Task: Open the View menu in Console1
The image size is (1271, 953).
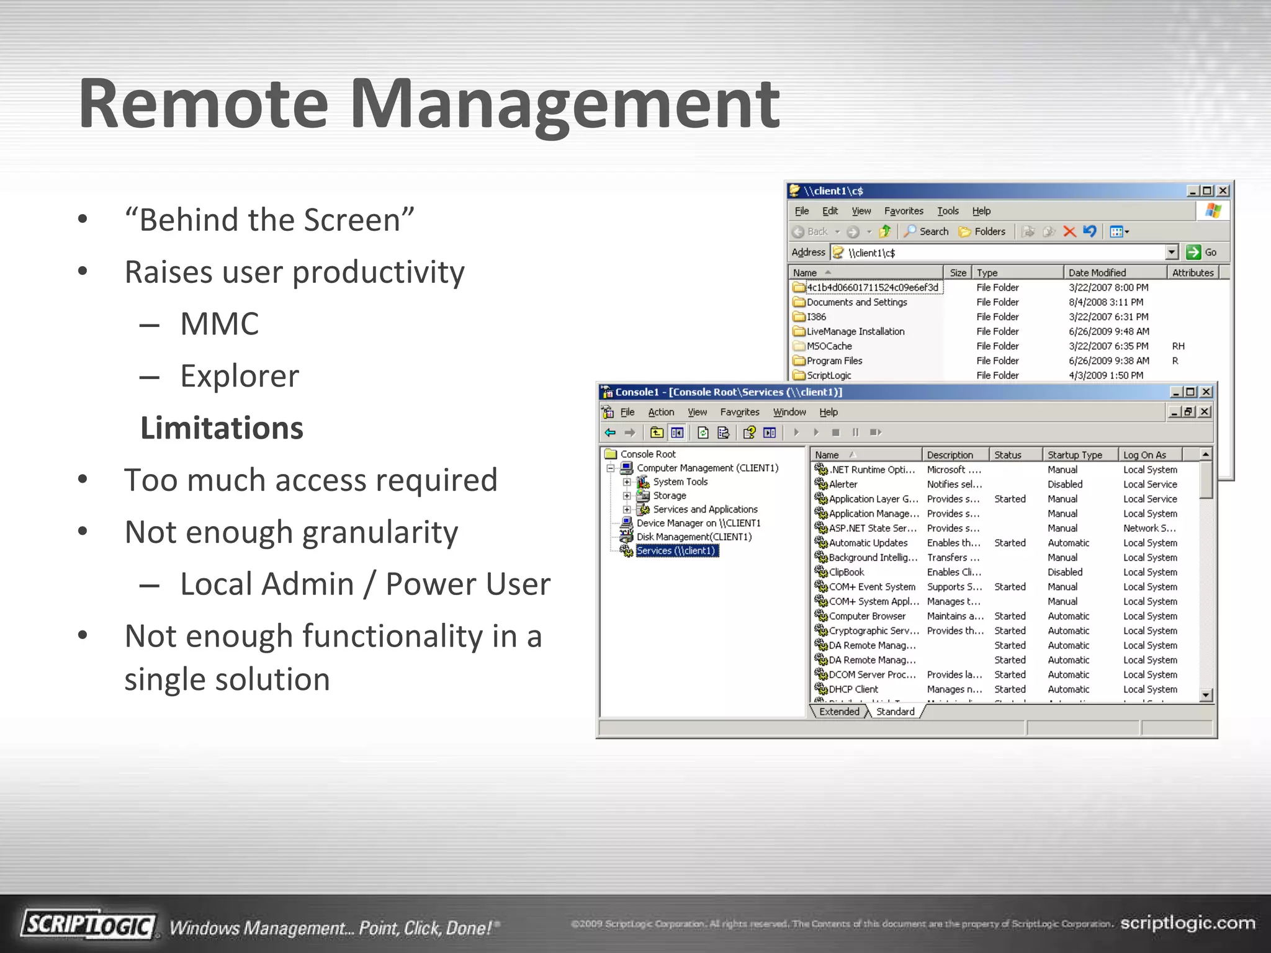Action: 697,412
